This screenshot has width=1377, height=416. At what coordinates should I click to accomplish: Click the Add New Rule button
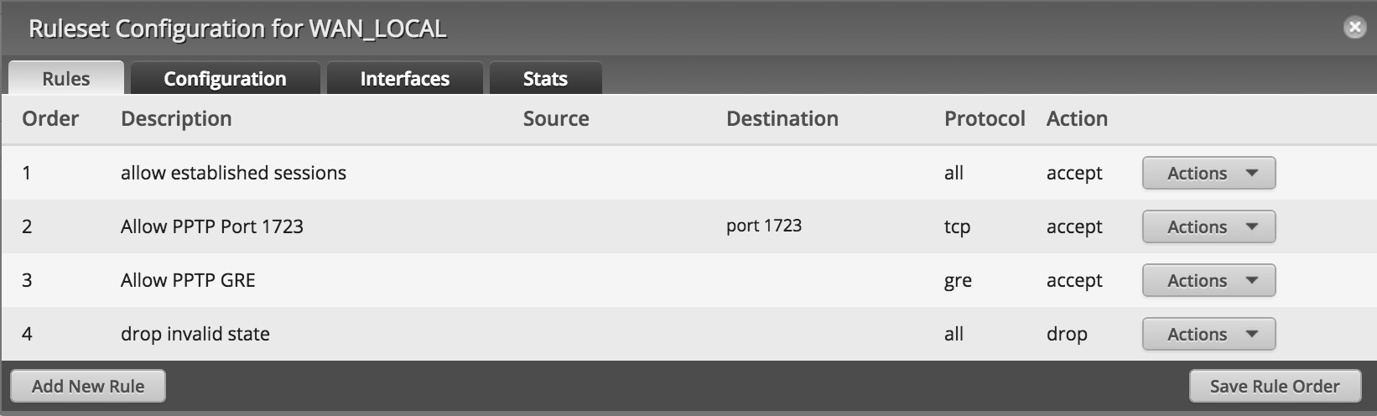pyautogui.click(x=88, y=386)
